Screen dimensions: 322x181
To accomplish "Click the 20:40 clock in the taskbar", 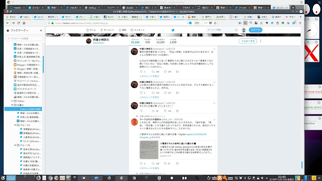I will [282, 178].
